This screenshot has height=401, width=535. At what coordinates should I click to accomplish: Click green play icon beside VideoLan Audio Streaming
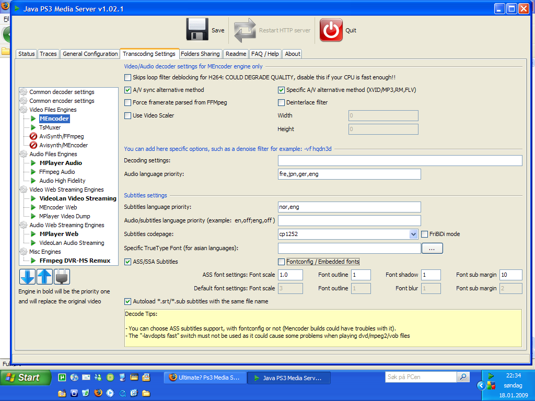(33, 243)
